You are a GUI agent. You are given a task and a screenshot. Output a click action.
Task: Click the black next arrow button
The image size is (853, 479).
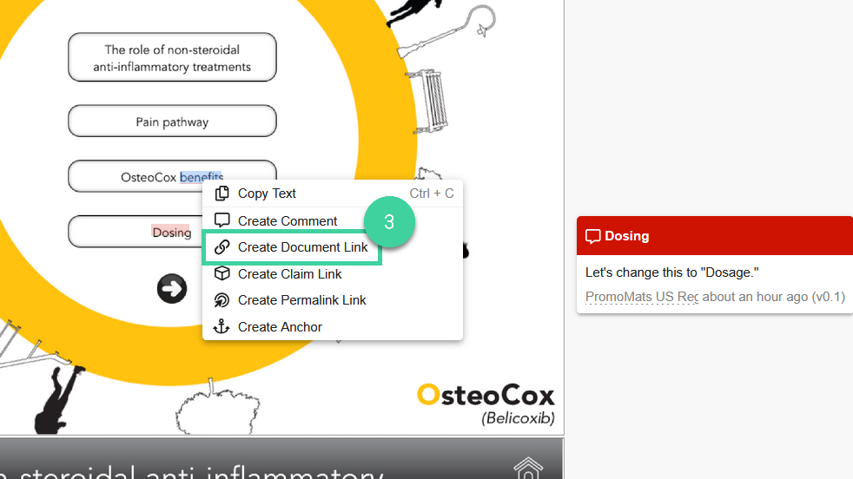(x=172, y=289)
